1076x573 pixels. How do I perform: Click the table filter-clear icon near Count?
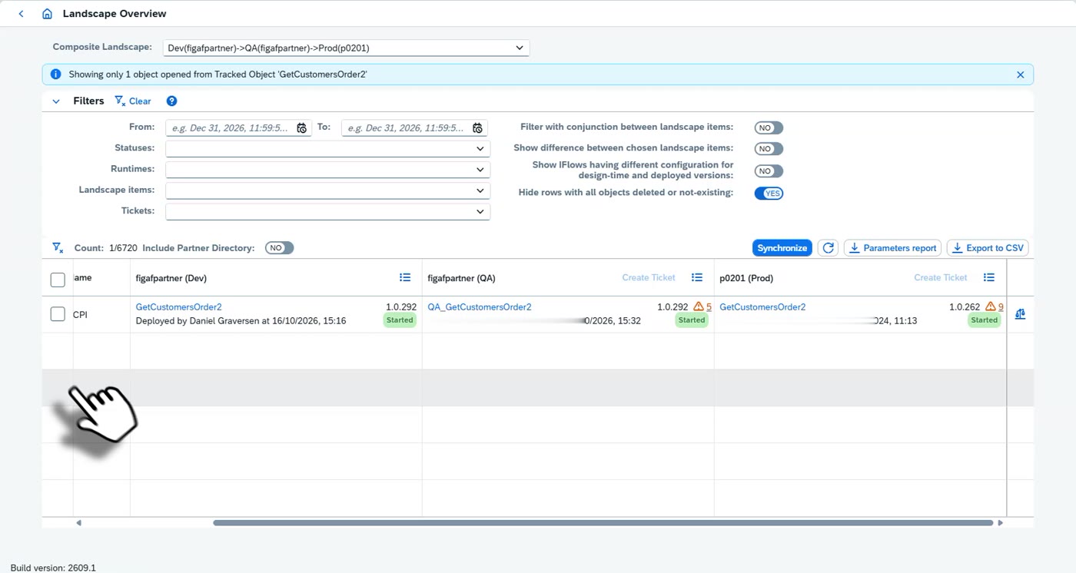[x=58, y=248]
